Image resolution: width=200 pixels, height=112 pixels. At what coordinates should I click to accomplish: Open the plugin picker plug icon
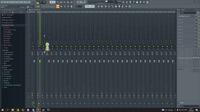119,6
